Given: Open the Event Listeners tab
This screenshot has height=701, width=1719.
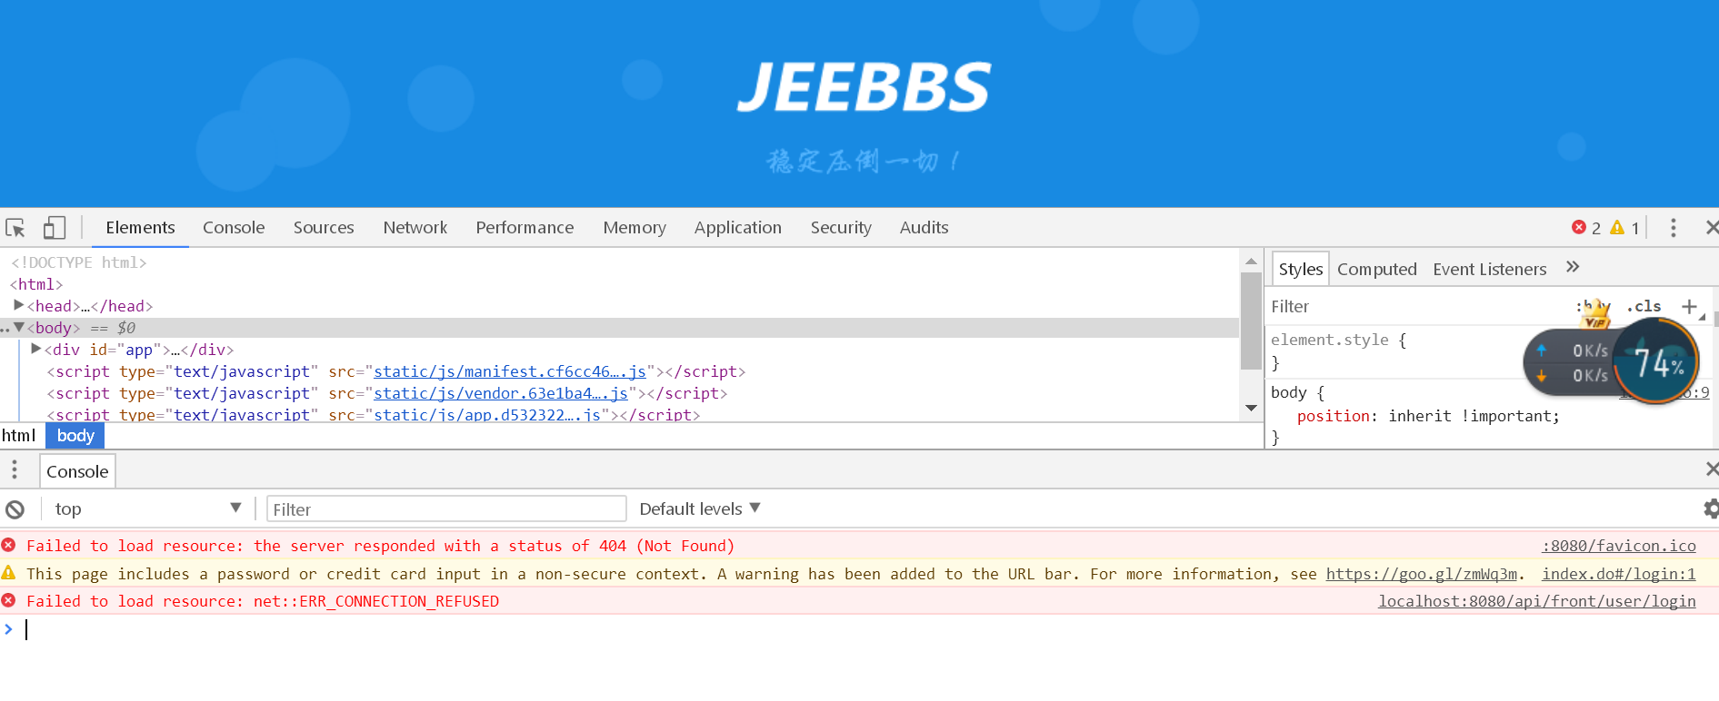Looking at the screenshot, I should pyautogui.click(x=1489, y=269).
